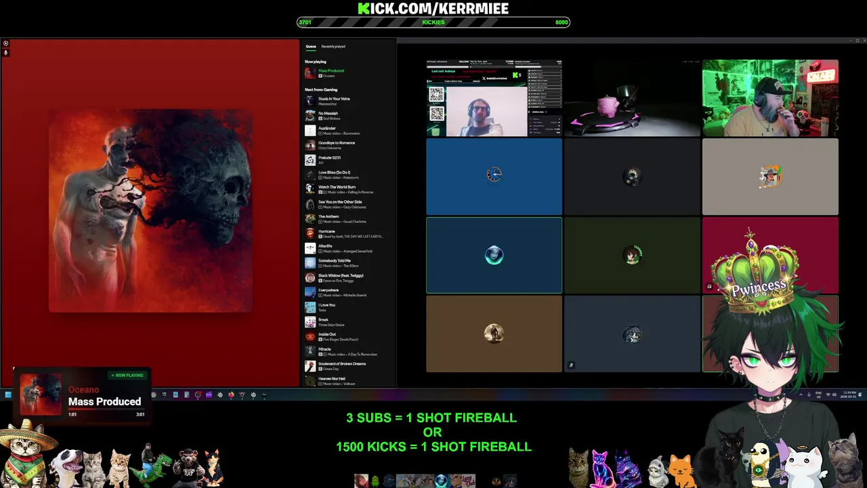Click the NOW PLAYING badge on the song widget
Viewport: 867px width, 488px height.
(x=127, y=375)
